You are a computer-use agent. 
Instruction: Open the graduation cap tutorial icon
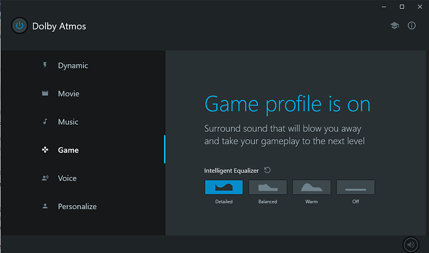394,25
